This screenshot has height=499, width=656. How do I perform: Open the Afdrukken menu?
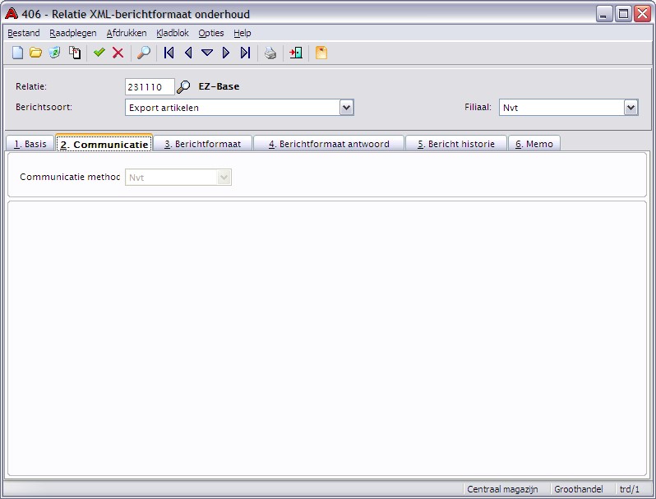click(x=127, y=33)
